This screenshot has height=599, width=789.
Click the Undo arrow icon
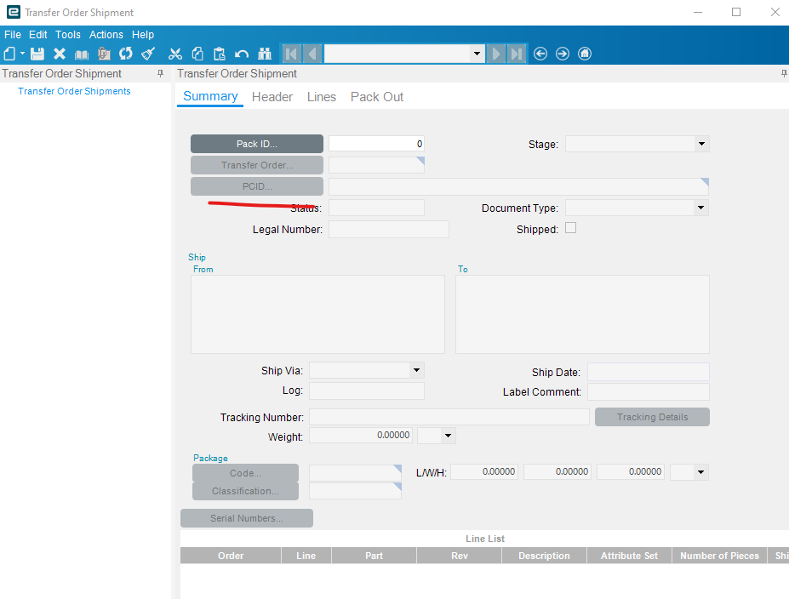point(242,54)
